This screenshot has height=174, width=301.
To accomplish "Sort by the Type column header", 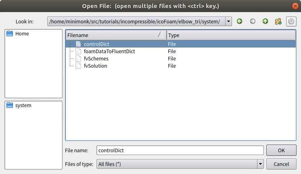I will 231,35.
